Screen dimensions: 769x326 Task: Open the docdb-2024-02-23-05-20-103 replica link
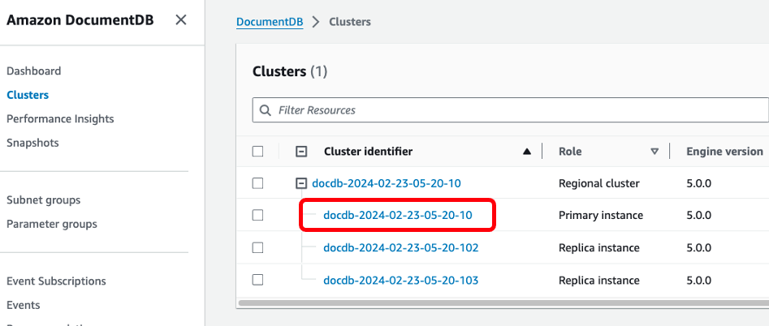coord(400,281)
